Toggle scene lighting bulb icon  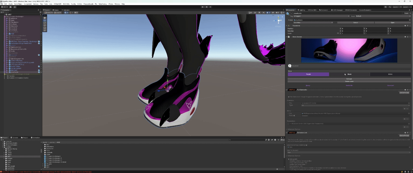coord(259,13)
